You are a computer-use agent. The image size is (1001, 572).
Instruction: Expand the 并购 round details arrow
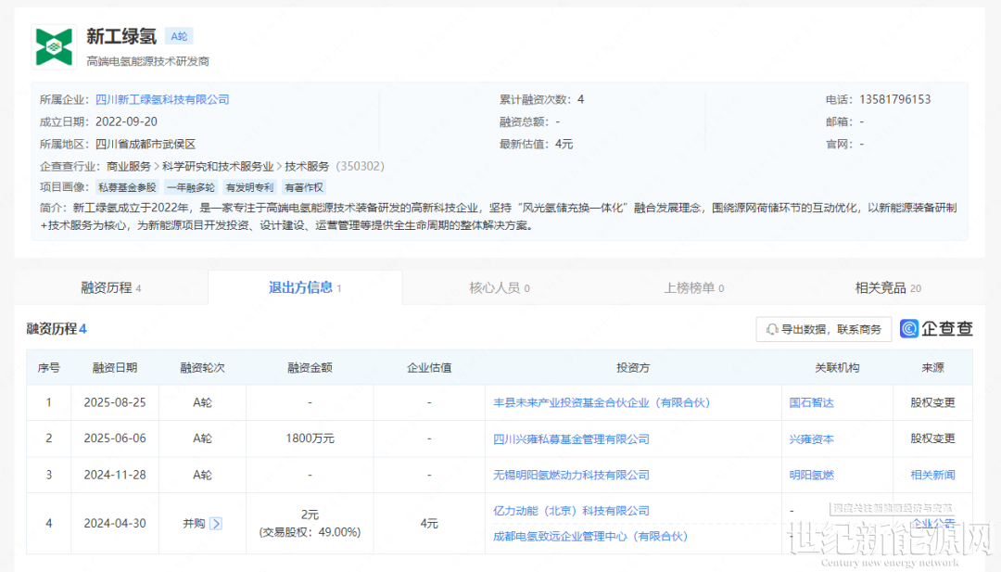pos(216,523)
